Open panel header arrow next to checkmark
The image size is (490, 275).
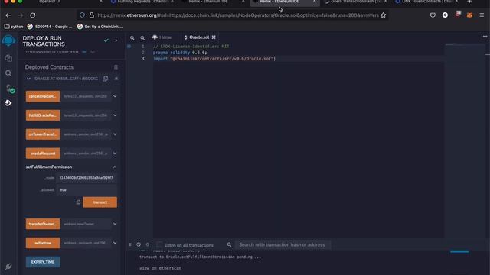click(x=116, y=40)
